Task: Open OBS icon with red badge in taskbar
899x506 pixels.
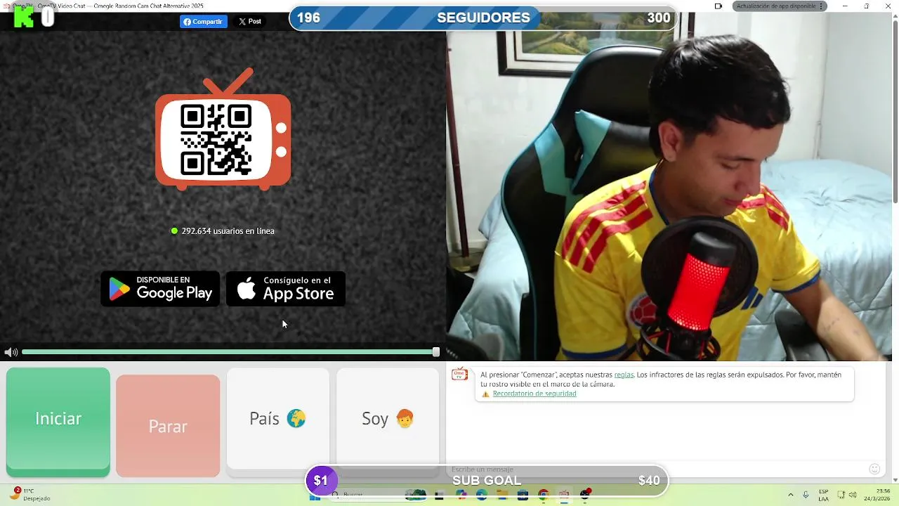Action: (x=585, y=495)
